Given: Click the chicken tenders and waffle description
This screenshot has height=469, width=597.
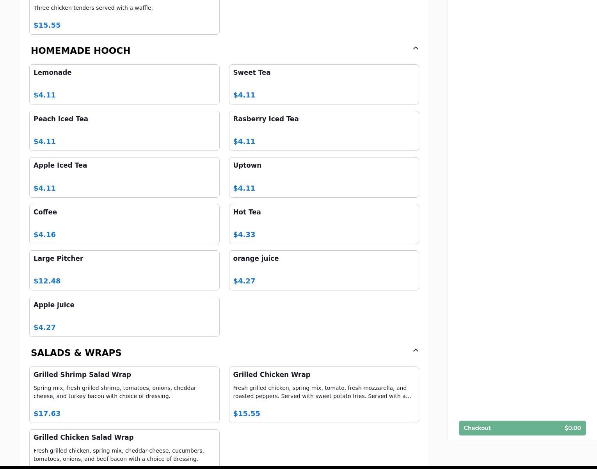Looking at the screenshot, I should click(x=93, y=8).
